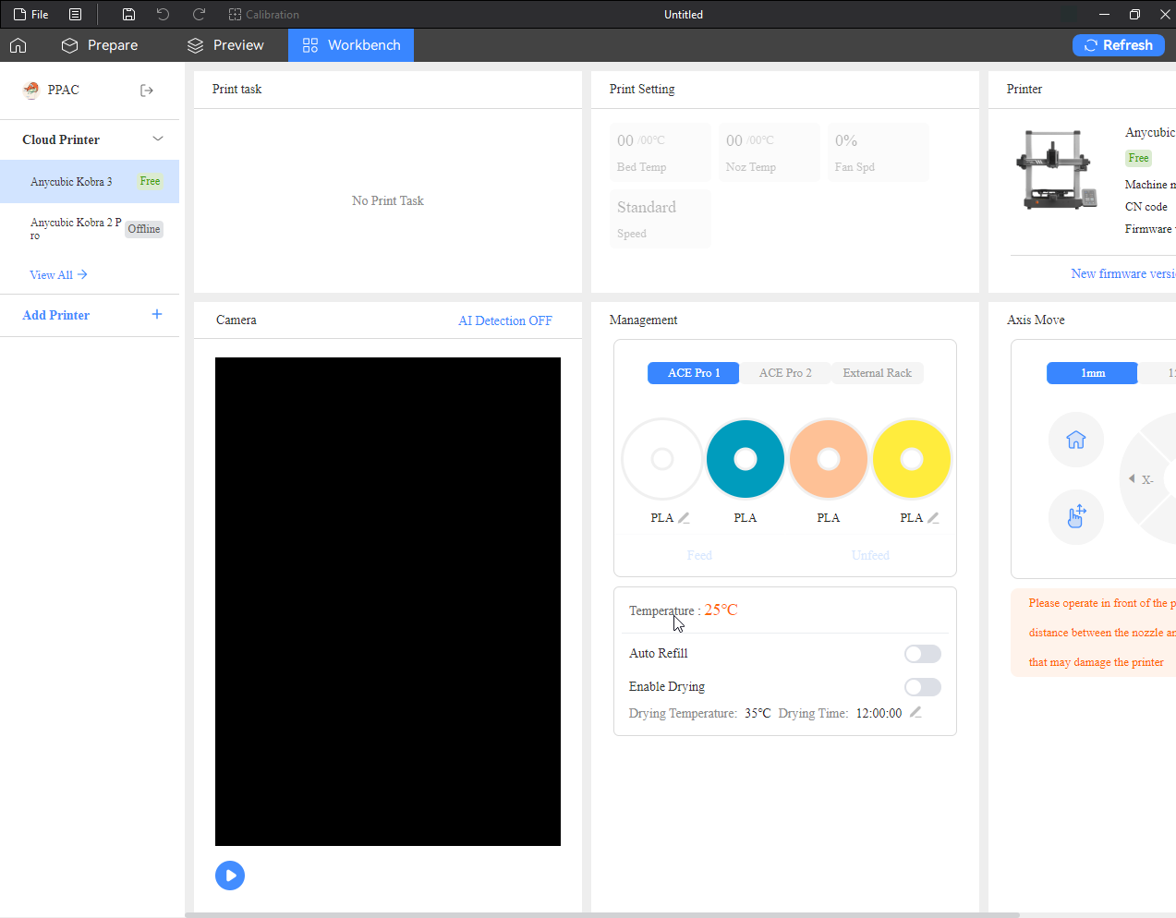Image resolution: width=1176 pixels, height=918 pixels.
Task: Edit the first slot PLA with pencil icon
Action: [684, 518]
